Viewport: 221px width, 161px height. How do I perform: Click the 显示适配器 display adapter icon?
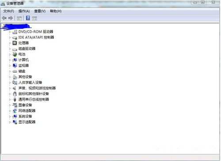pos(15,122)
